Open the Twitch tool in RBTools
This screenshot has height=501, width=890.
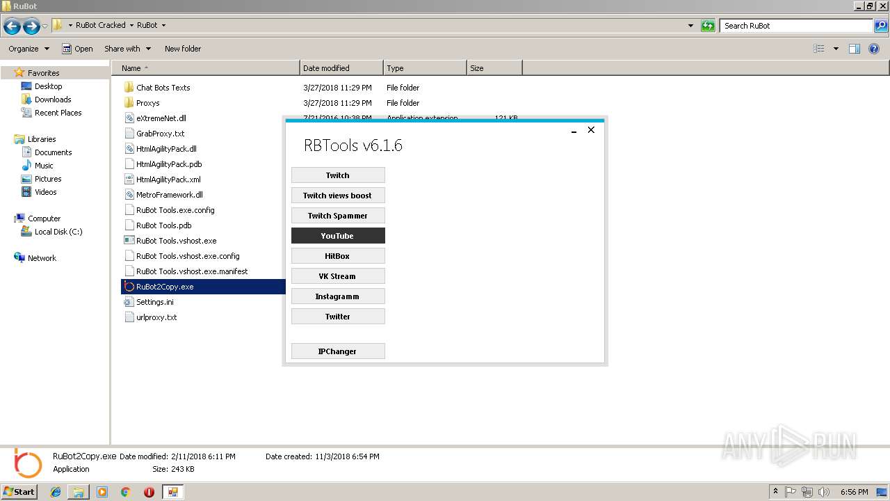(x=338, y=175)
